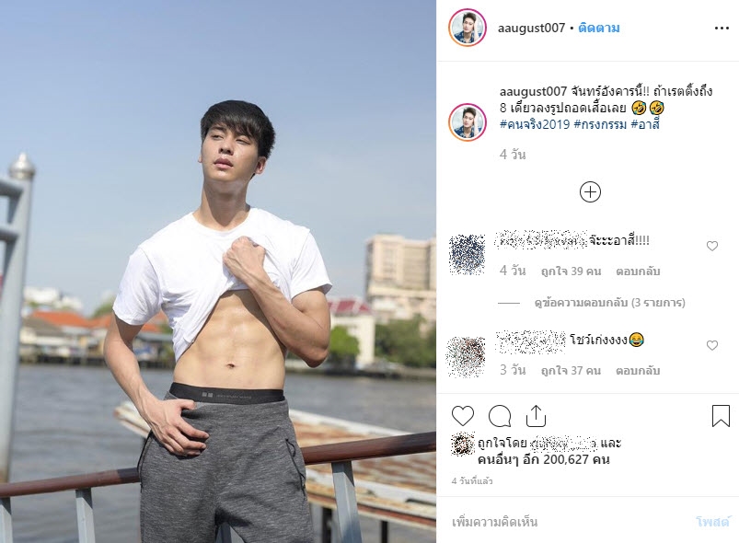Reply to the second comment
Image resolution: width=739 pixels, height=543 pixels.
(638, 371)
